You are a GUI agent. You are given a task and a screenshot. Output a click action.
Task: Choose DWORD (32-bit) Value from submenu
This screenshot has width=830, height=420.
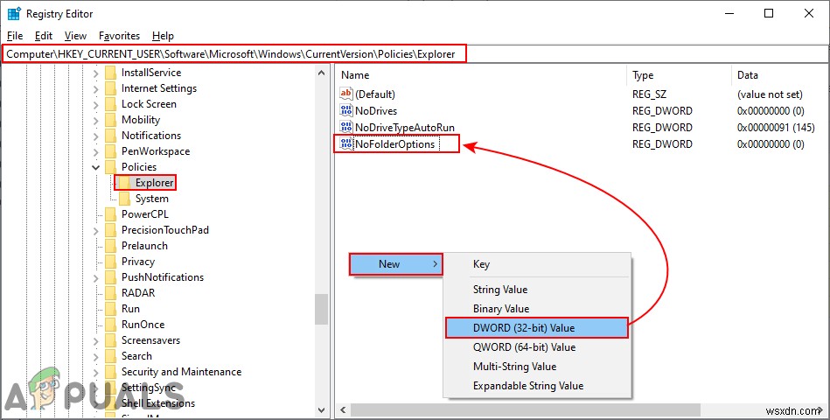point(537,328)
